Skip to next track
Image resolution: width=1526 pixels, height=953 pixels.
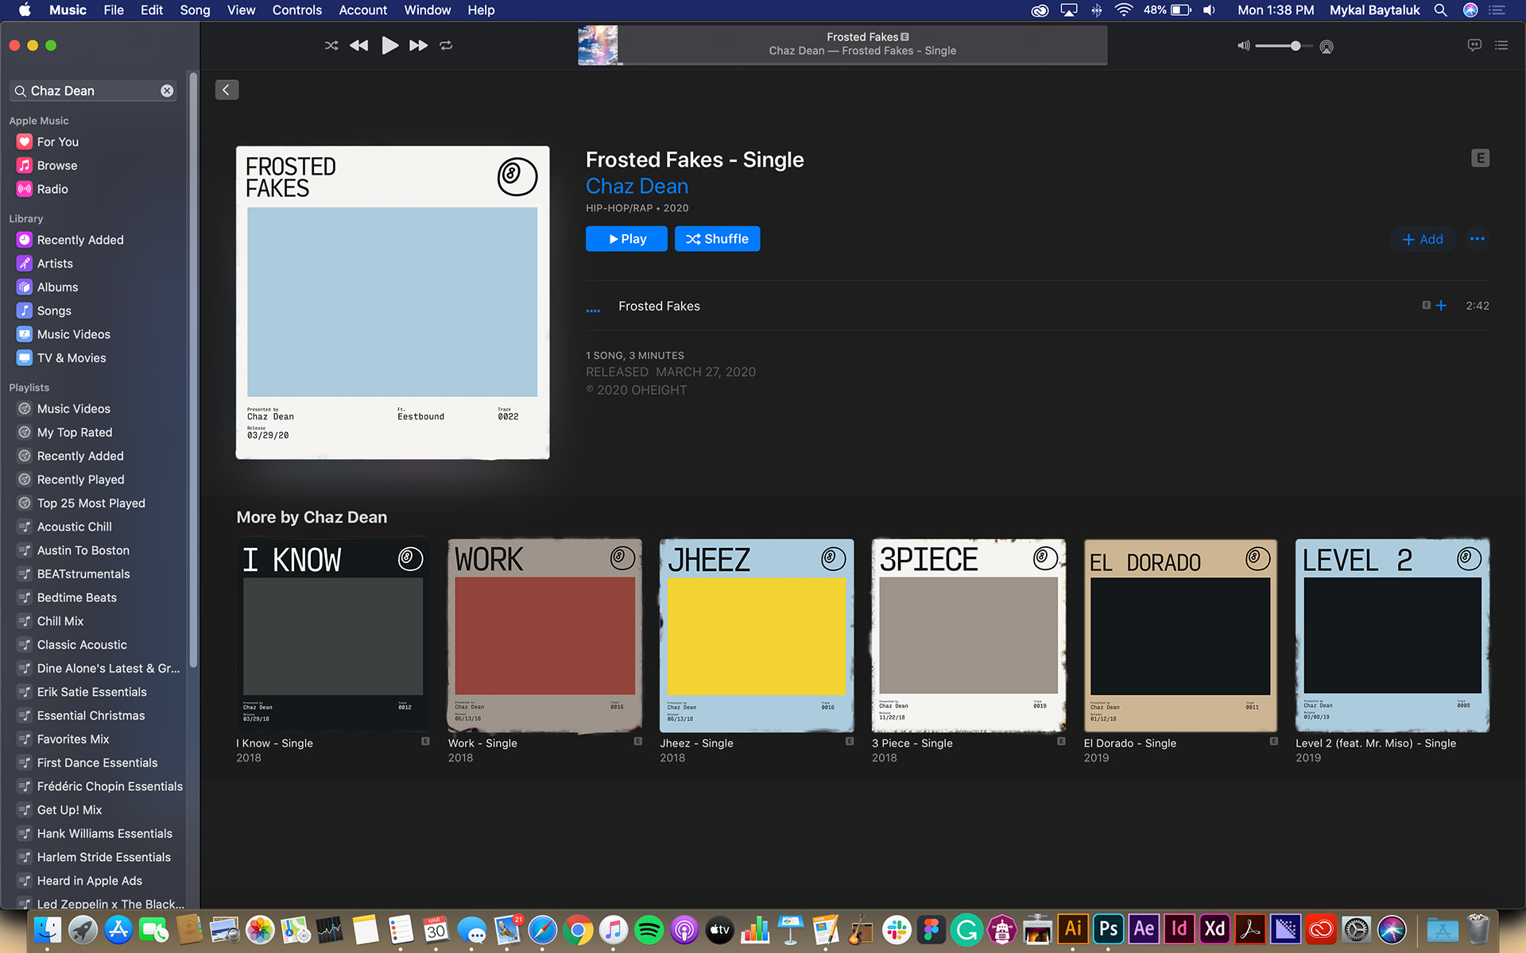point(418,45)
